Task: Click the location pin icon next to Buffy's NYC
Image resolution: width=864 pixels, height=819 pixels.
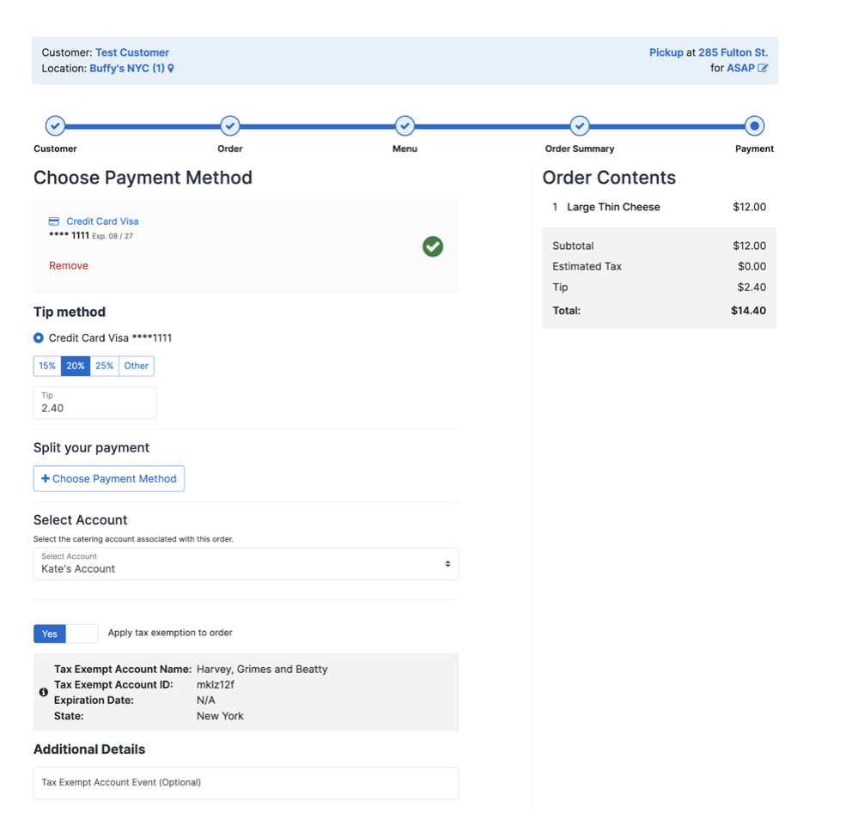Action: (171, 69)
